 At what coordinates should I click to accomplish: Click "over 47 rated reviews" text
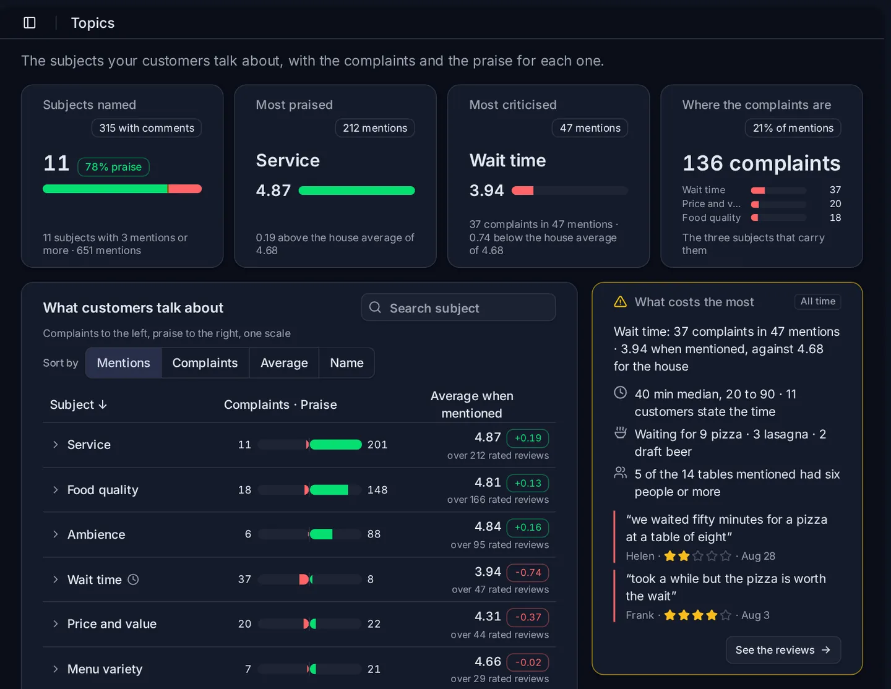pos(500,589)
